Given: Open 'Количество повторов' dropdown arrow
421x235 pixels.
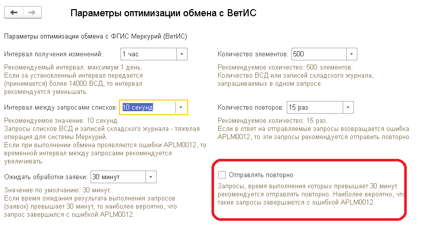Looking at the screenshot, I should tap(348, 108).
